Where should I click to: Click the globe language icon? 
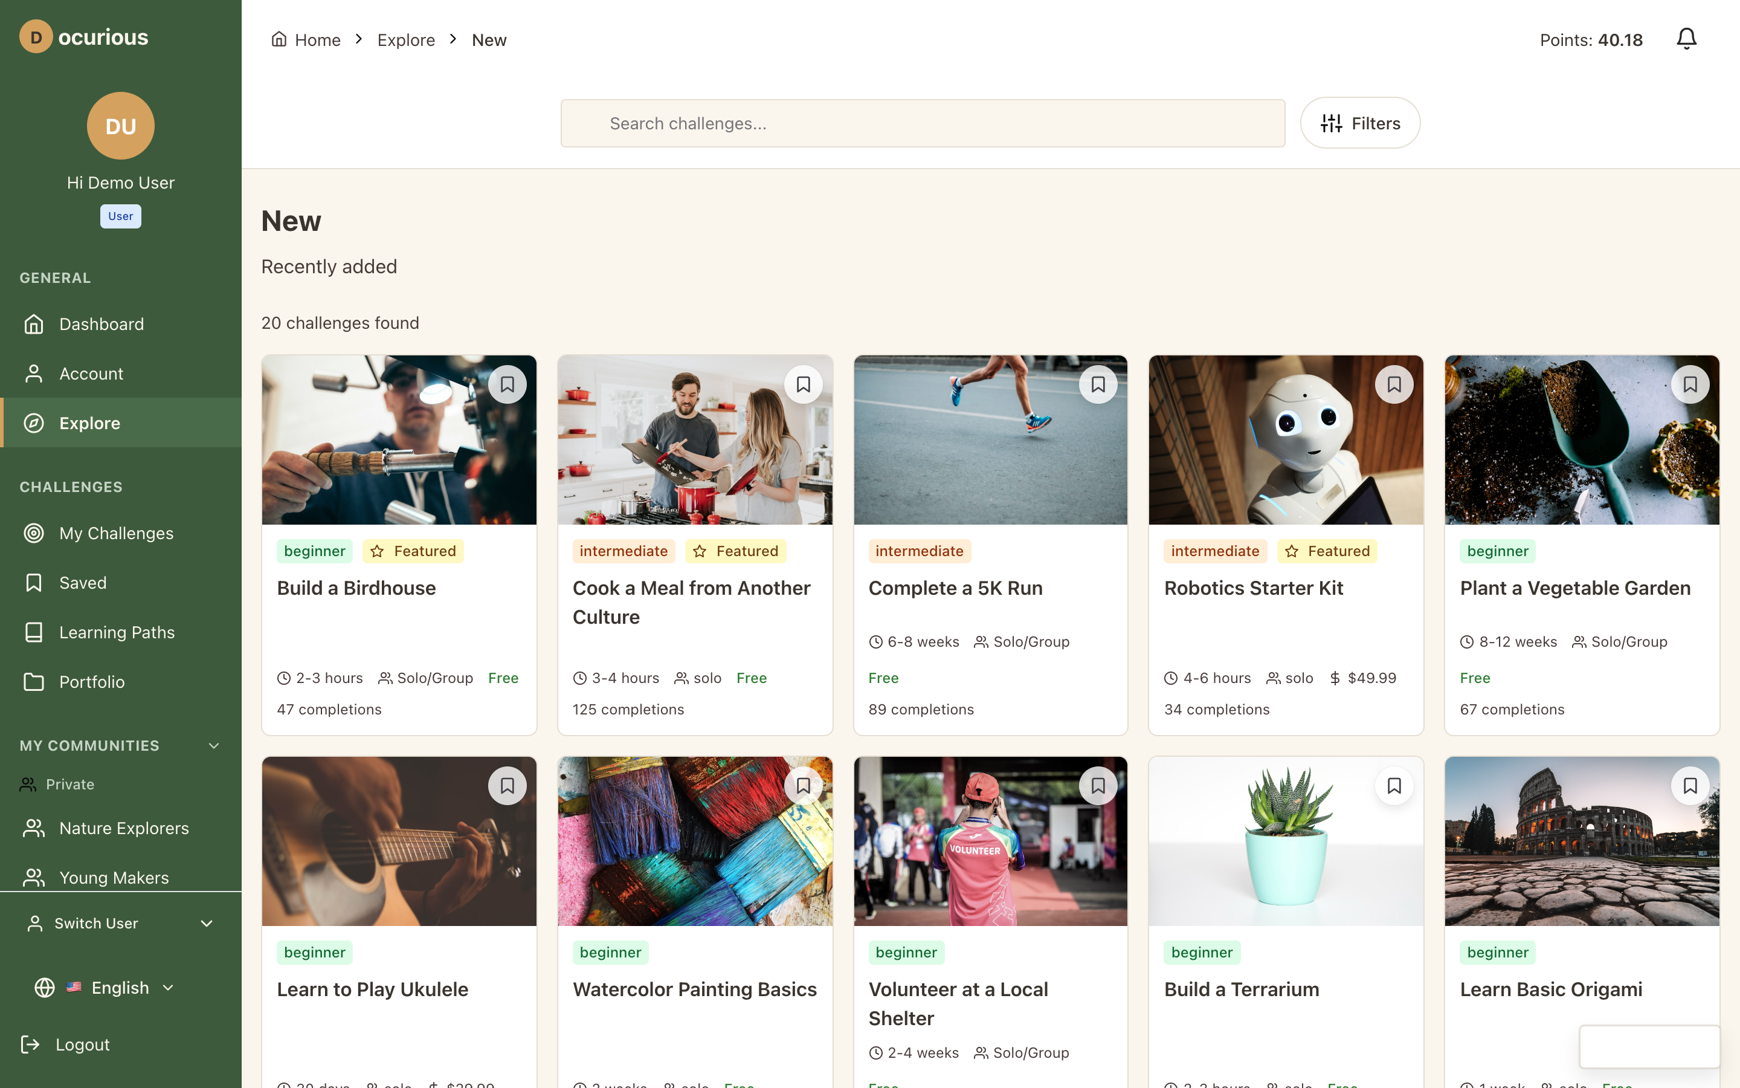pos(44,987)
